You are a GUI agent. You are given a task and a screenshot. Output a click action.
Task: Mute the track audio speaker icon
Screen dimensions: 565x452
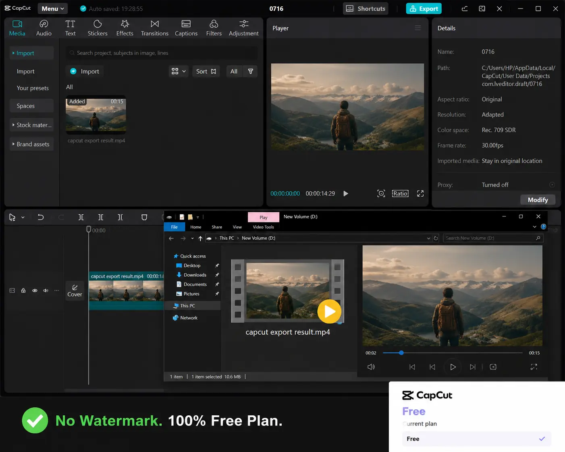tap(46, 290)
